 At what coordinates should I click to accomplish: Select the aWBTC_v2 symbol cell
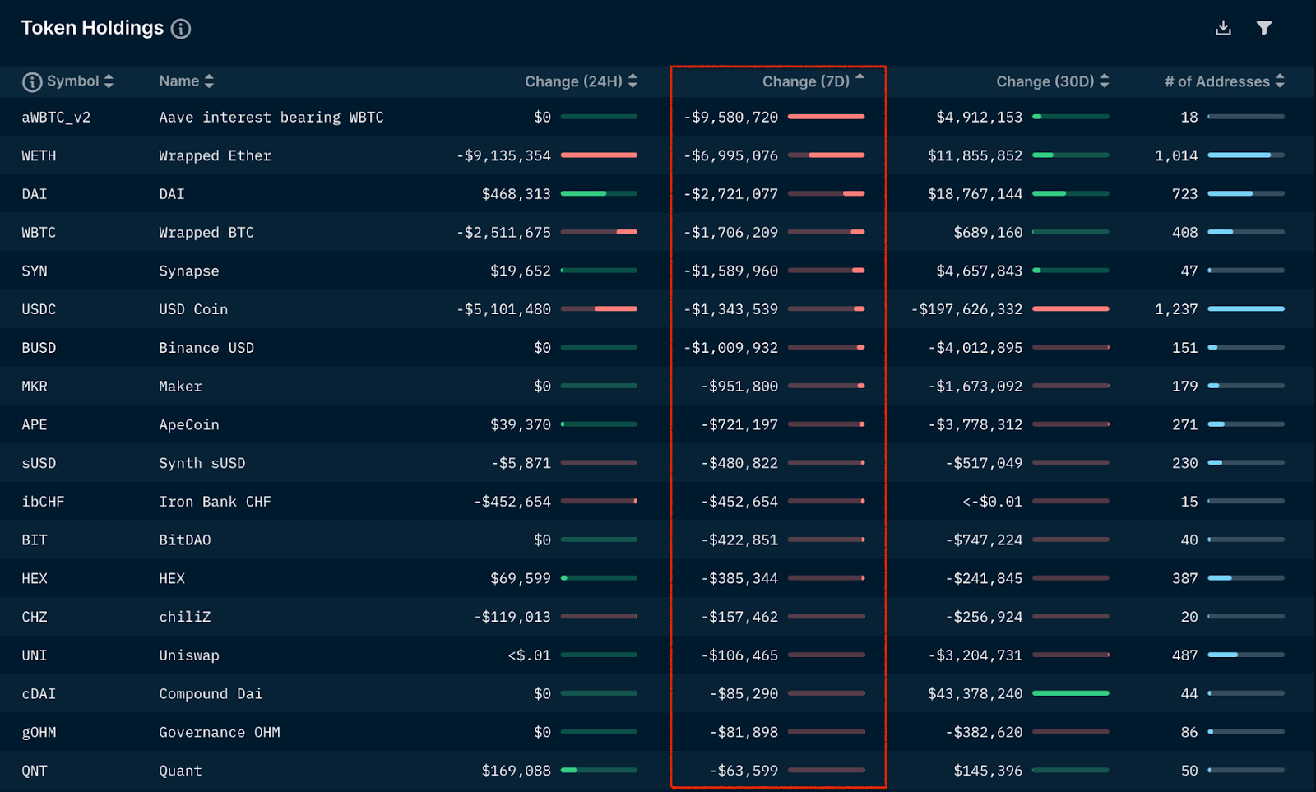(56, 118)
